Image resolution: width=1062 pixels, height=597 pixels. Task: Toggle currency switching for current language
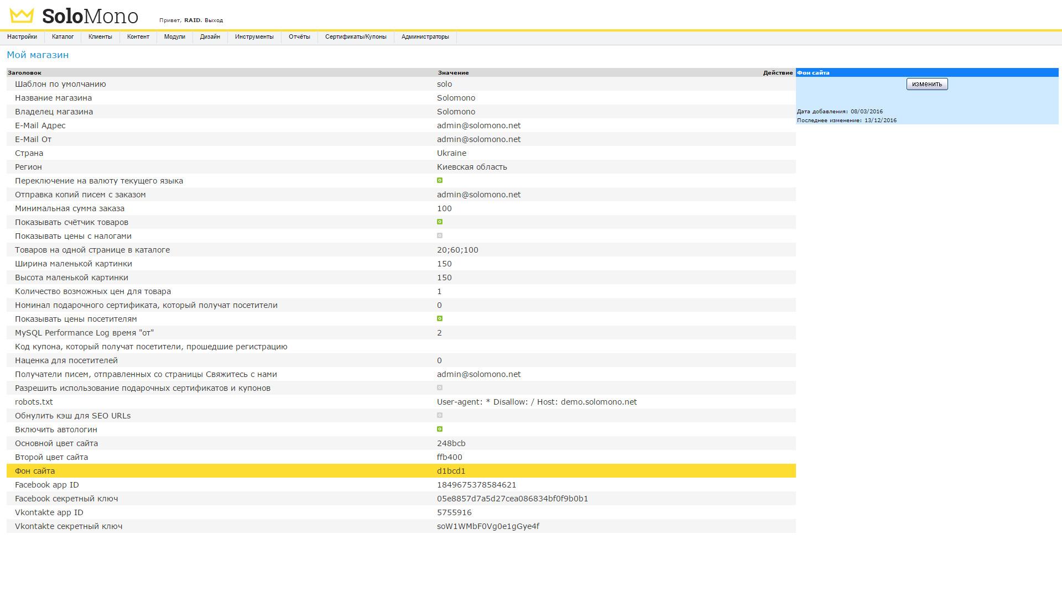click(440, 180)
